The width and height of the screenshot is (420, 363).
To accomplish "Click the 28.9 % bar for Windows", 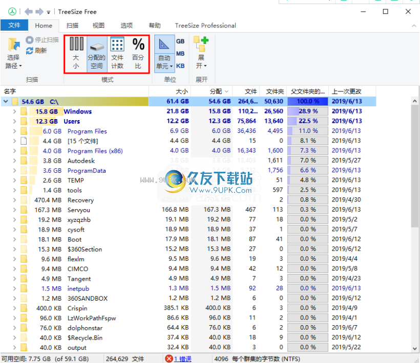I will (x=308, y=111).
